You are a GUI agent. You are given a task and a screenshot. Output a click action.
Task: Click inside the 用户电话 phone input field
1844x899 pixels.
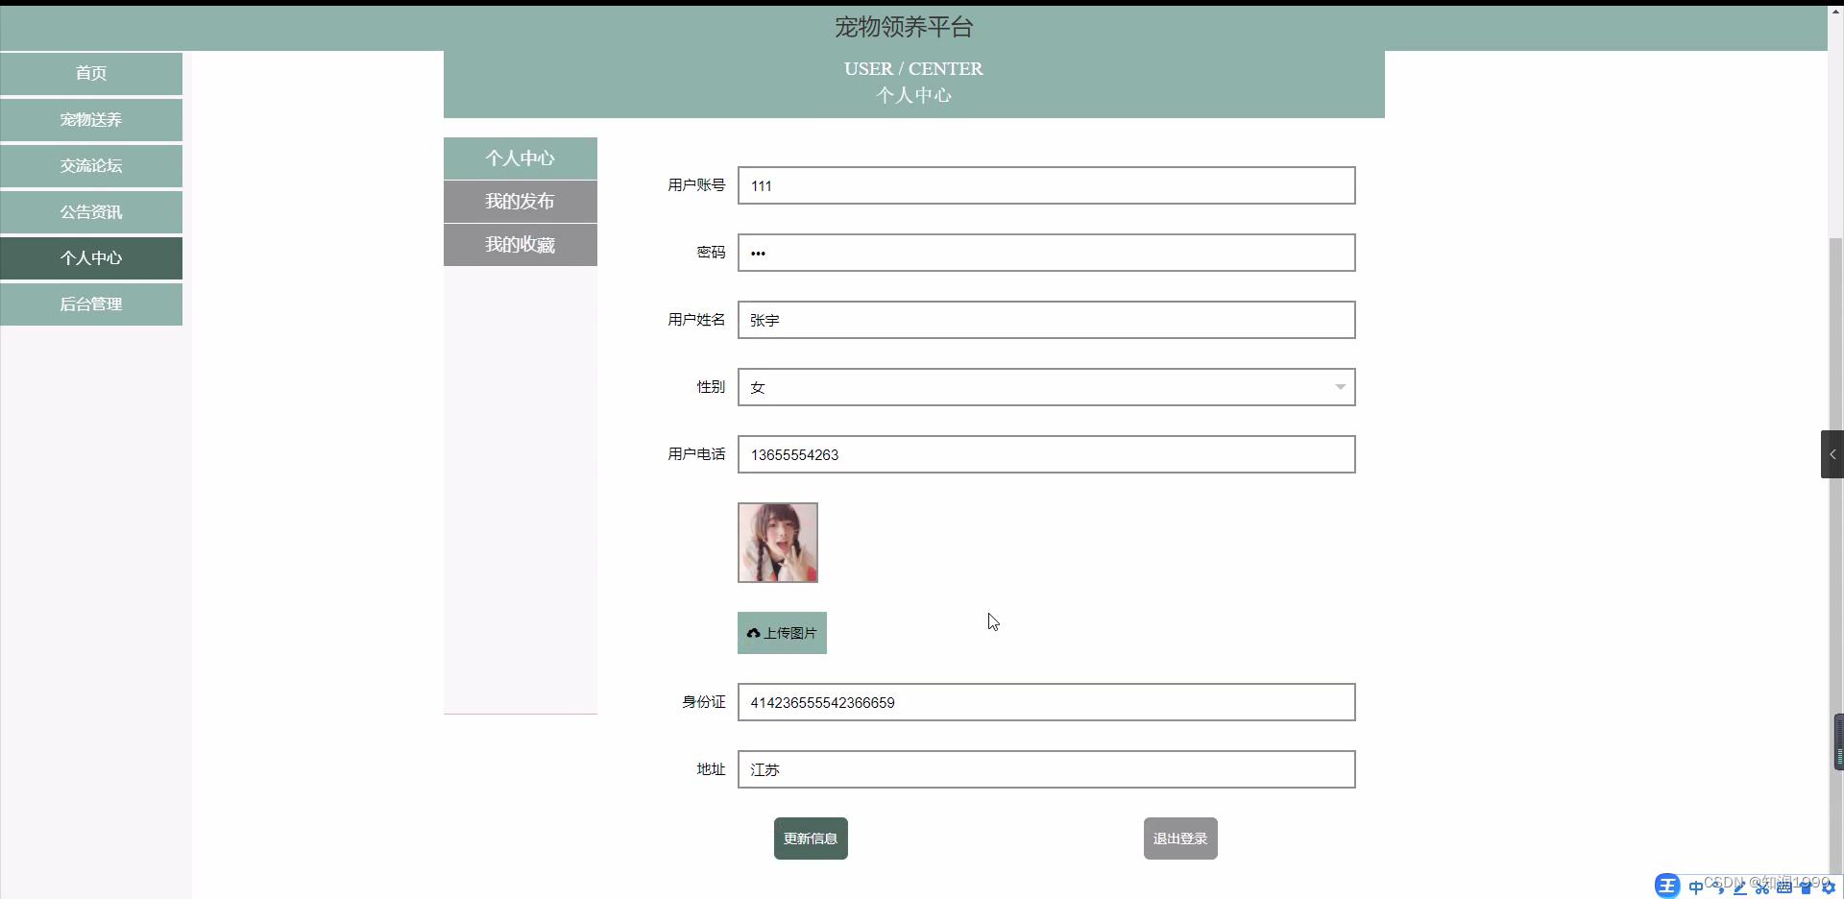[1045, 454]
